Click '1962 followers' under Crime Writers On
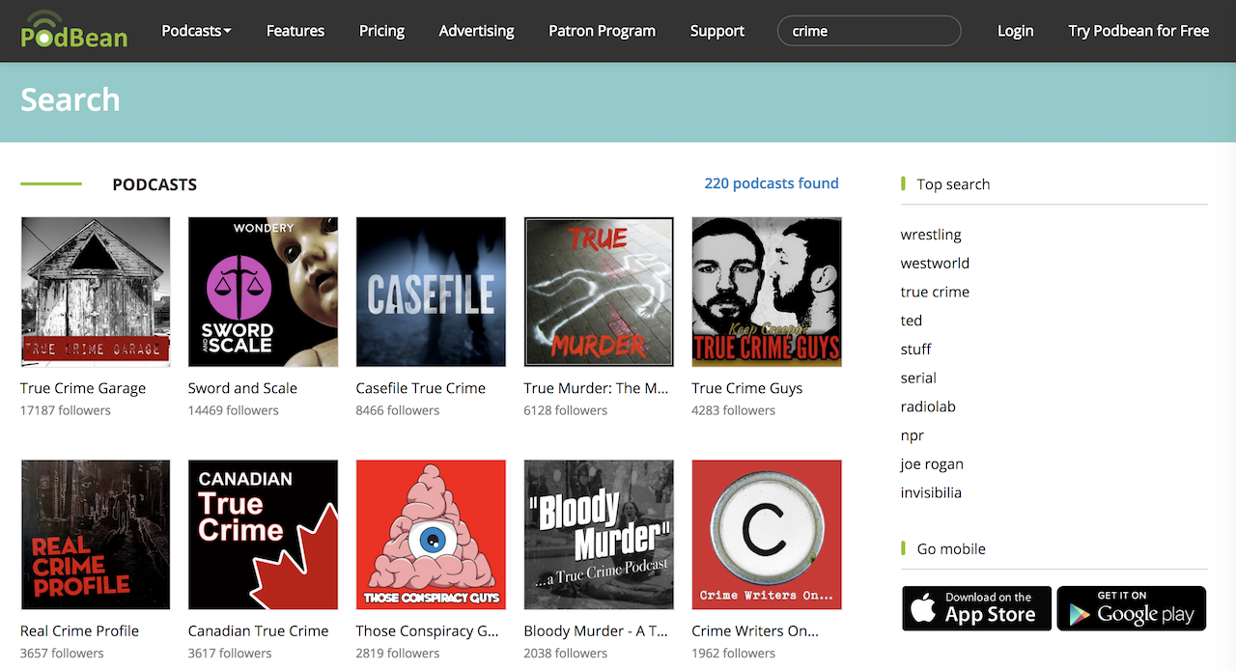Screen dimensions: 1236x671 pos(733,654)
